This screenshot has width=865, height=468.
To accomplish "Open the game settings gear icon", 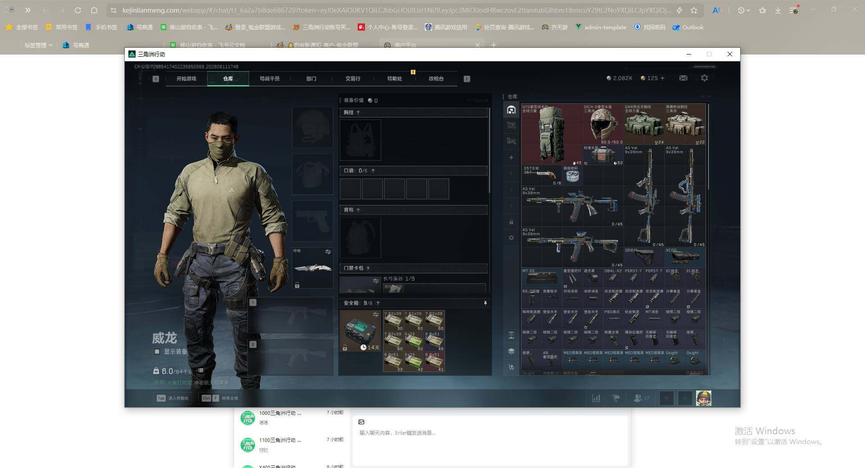I will click(x=704, y=78).
